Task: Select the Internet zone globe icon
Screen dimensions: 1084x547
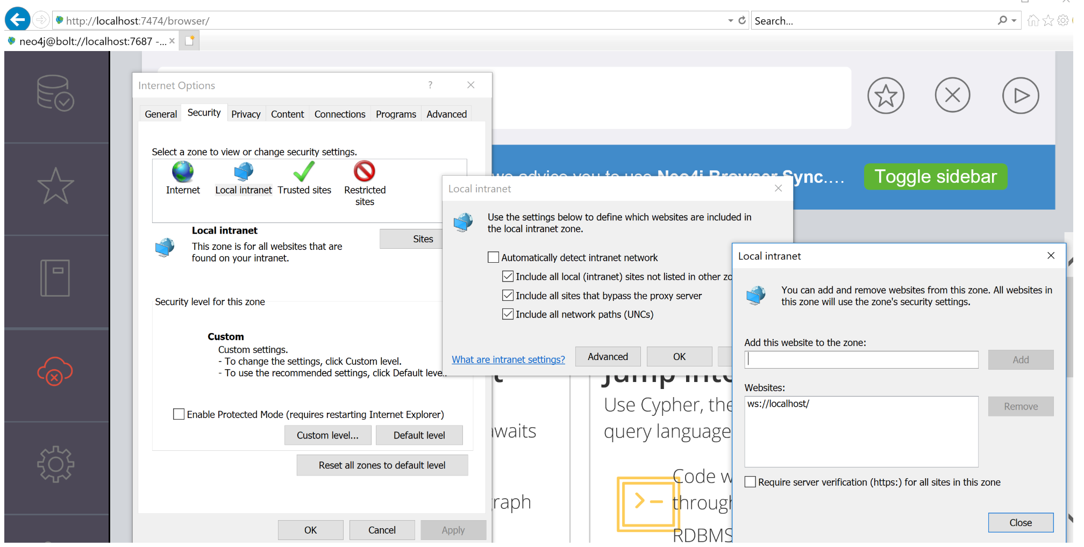Action: click(x=183, y=172)
